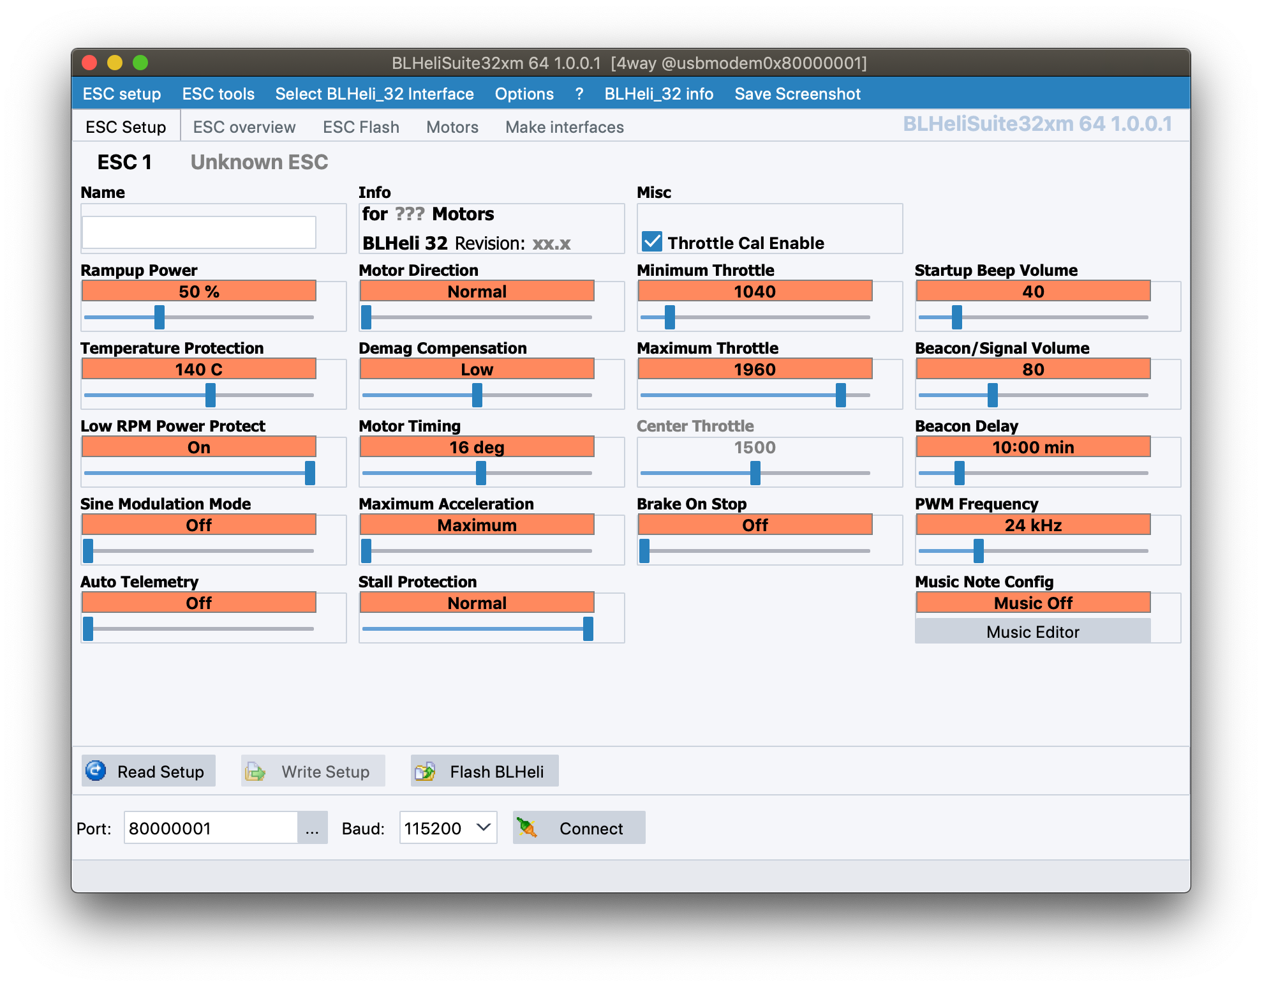Viewport: 1262px width, 987px height.
Task: Open the BLHeli_32 info menu
Action: click(659, 94)
